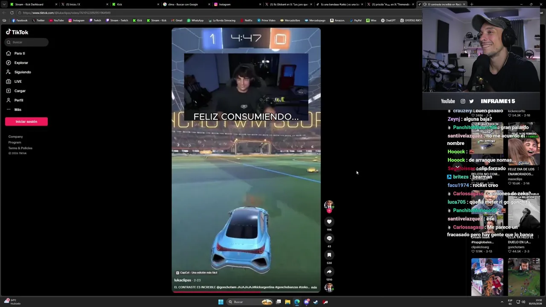Viewport: 546px width, 307px height.
Task: Open video comments bubble icon
Action: [329, 238]
